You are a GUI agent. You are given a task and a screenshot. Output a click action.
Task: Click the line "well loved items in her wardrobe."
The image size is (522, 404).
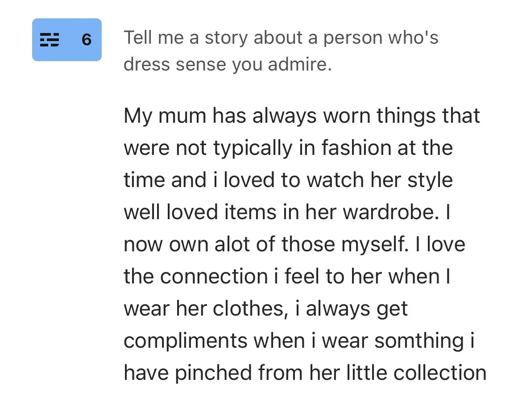tap(287, 212)
